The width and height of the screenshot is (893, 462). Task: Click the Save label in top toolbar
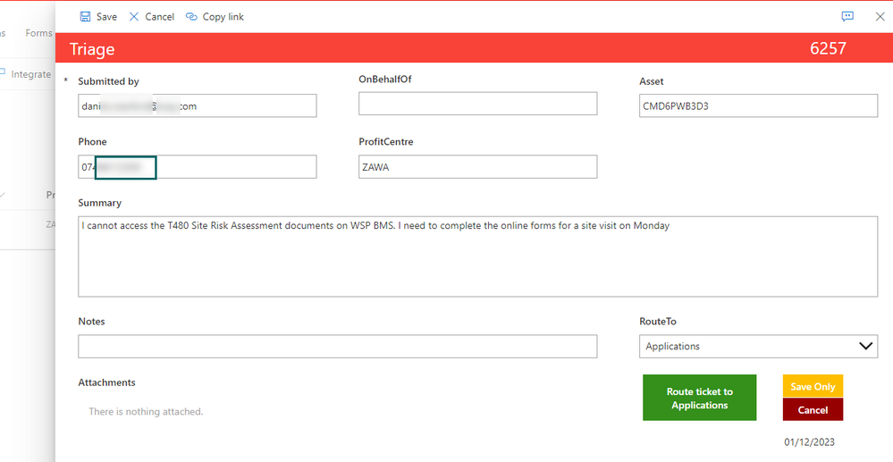pos(106,16)
